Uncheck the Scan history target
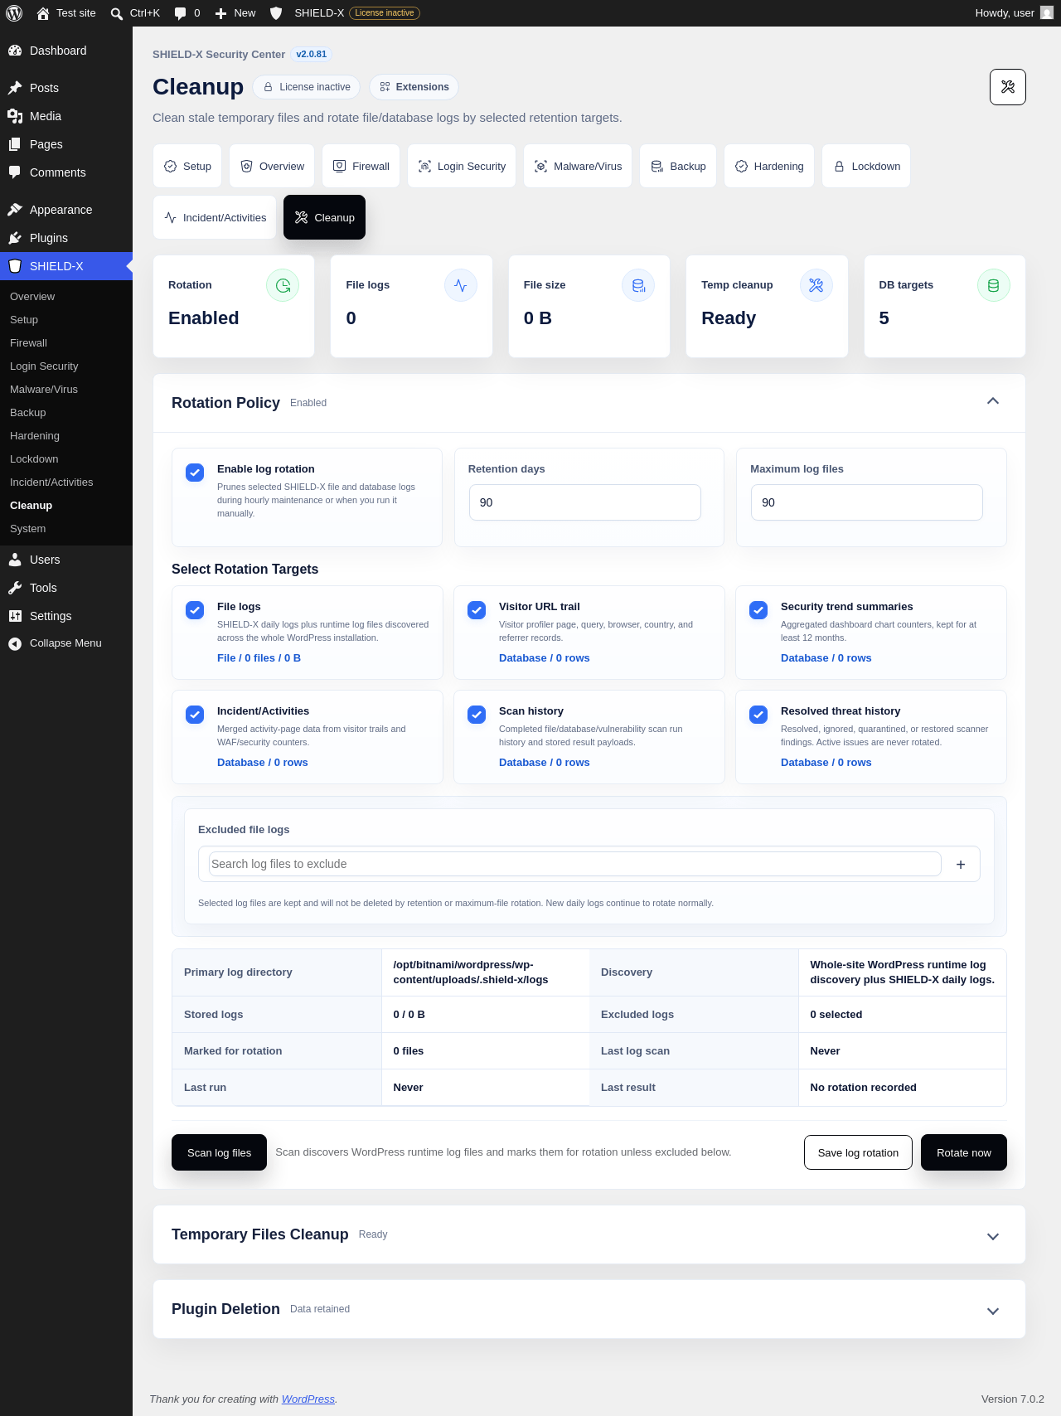Viewport: 1061px width, 1416px height. click(477, 715)
